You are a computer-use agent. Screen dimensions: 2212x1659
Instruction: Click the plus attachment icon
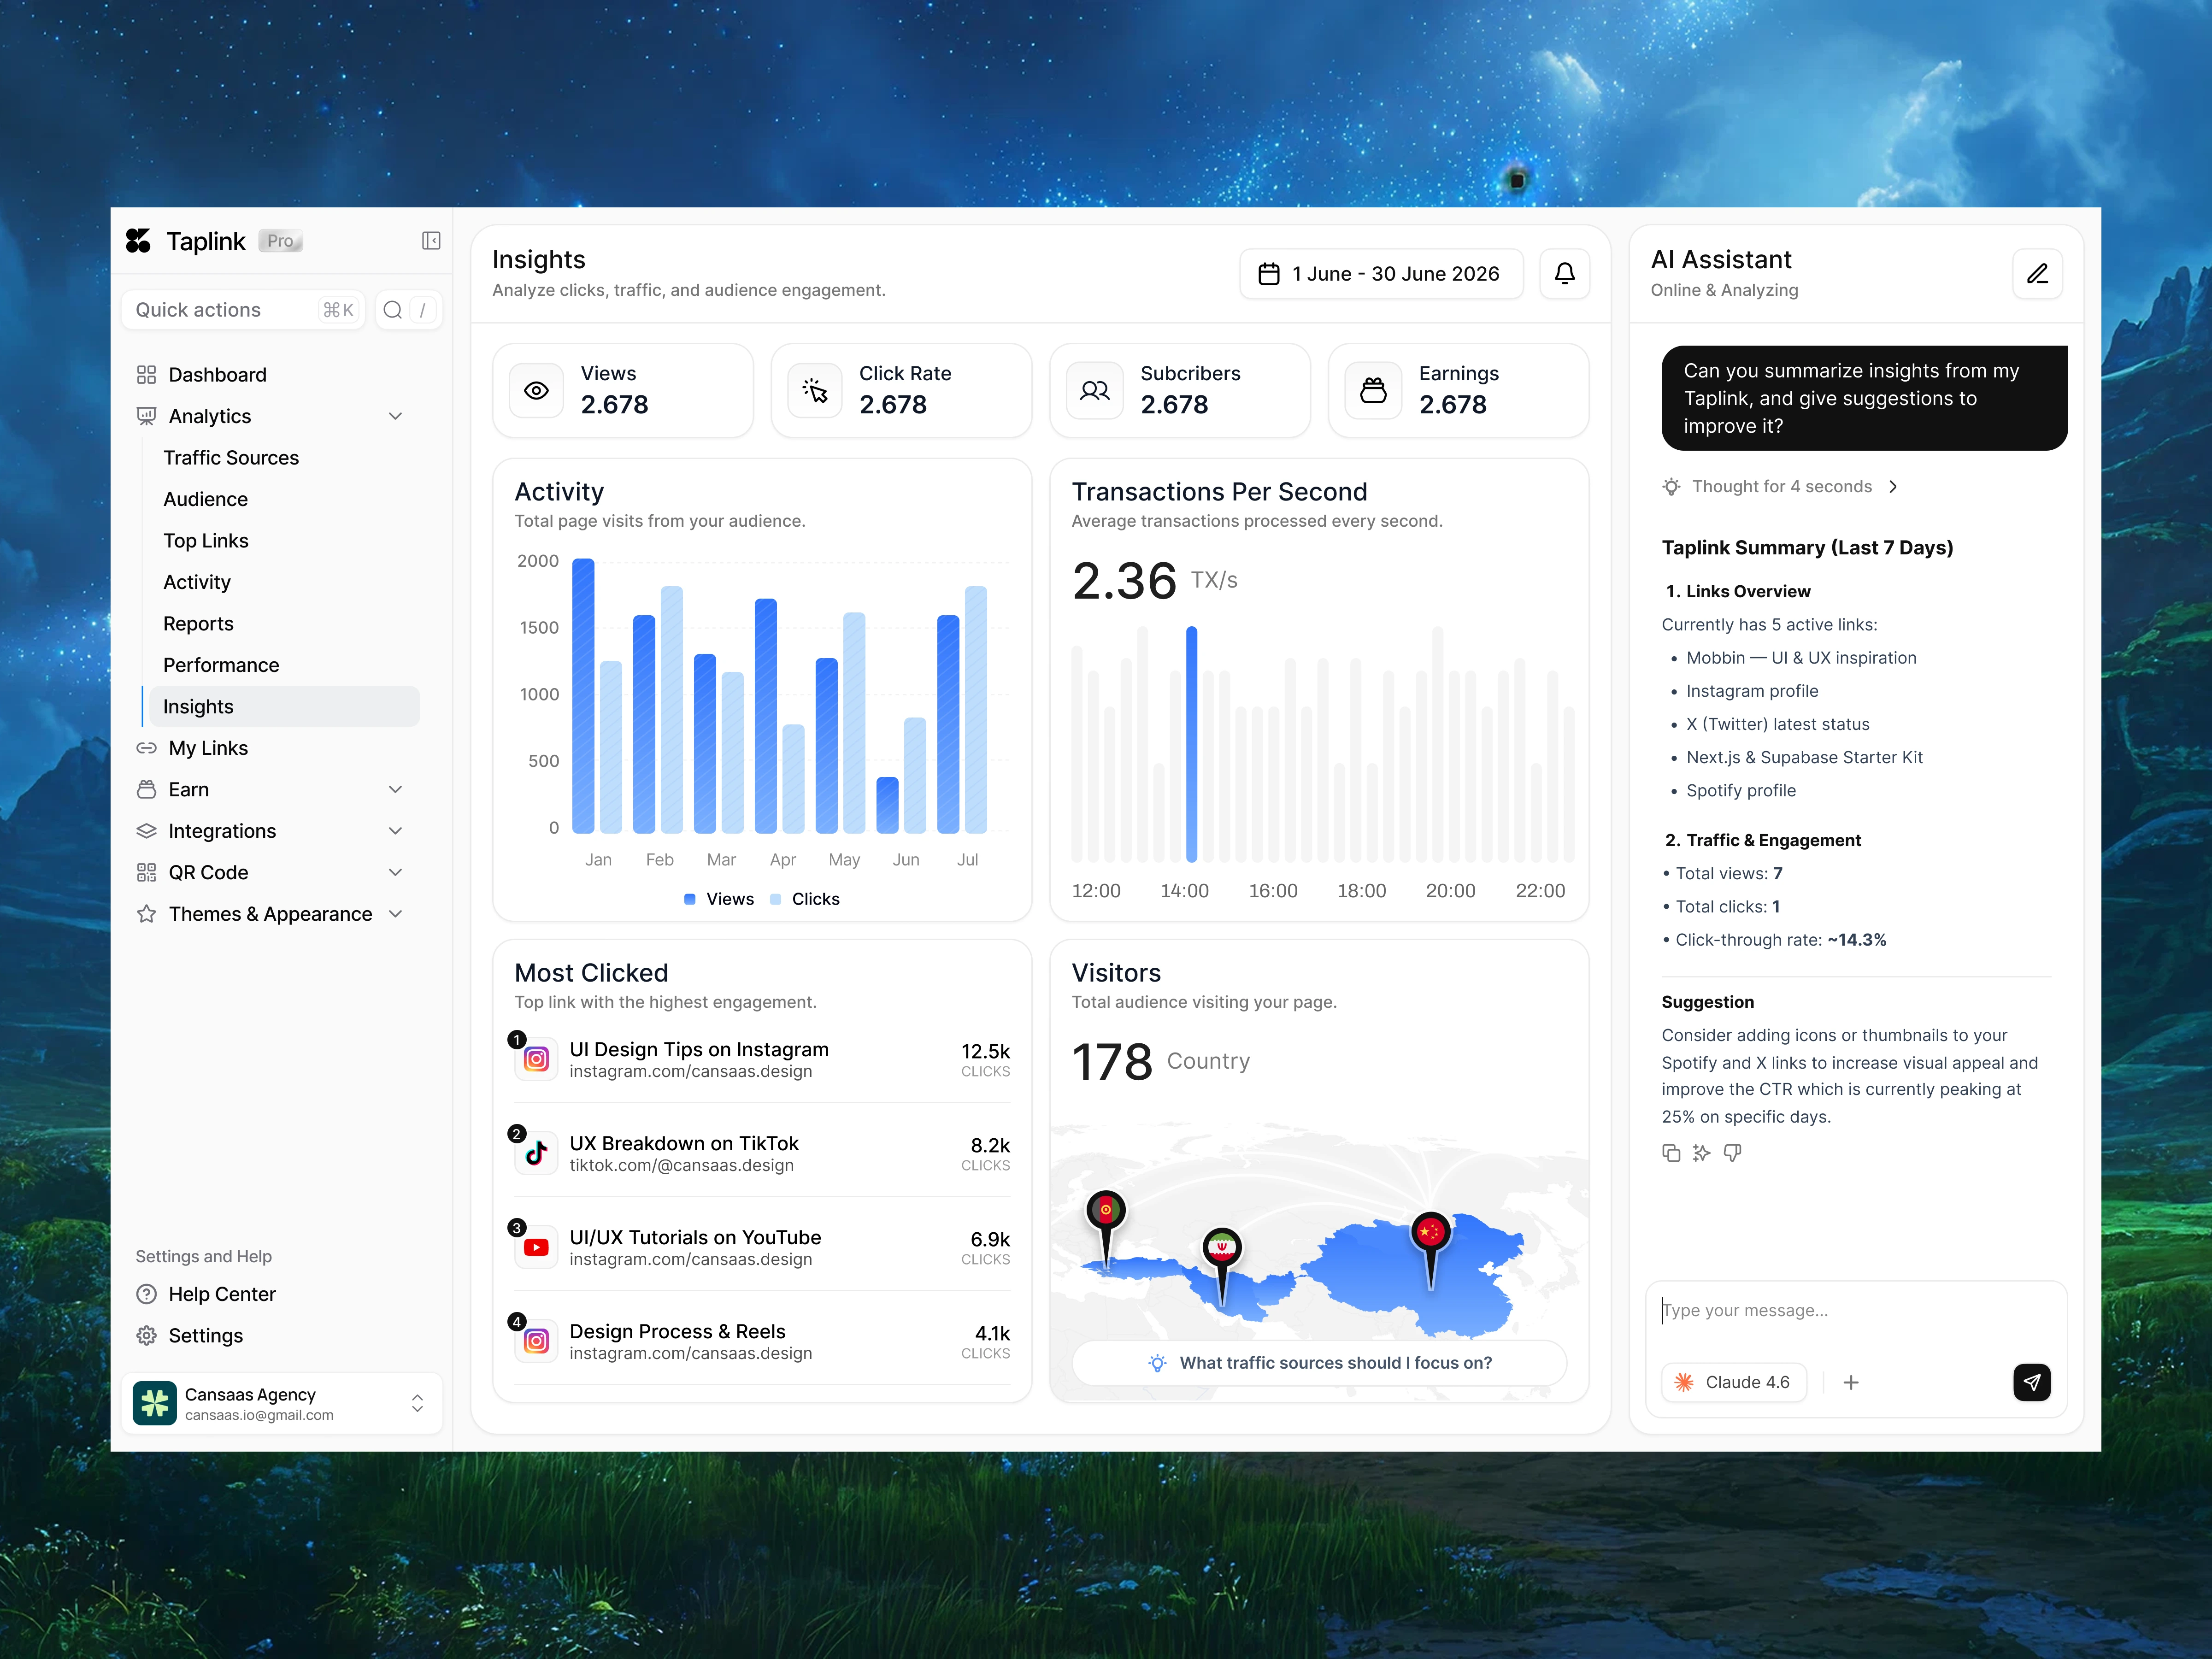(x=1851, y=1382)
